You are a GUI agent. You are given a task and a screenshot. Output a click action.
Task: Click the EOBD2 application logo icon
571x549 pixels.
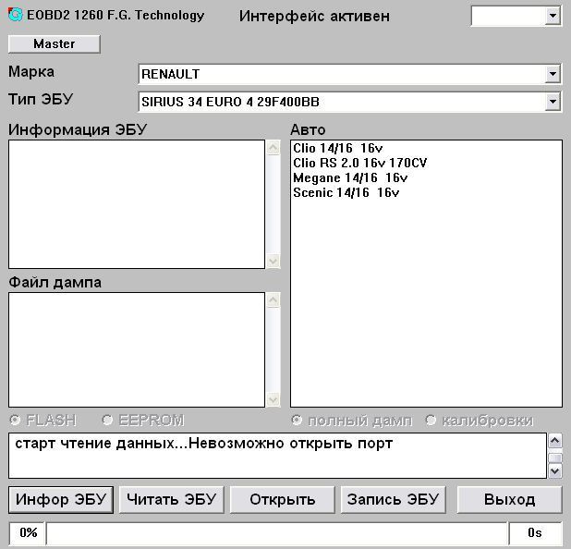tap(16, 15)
